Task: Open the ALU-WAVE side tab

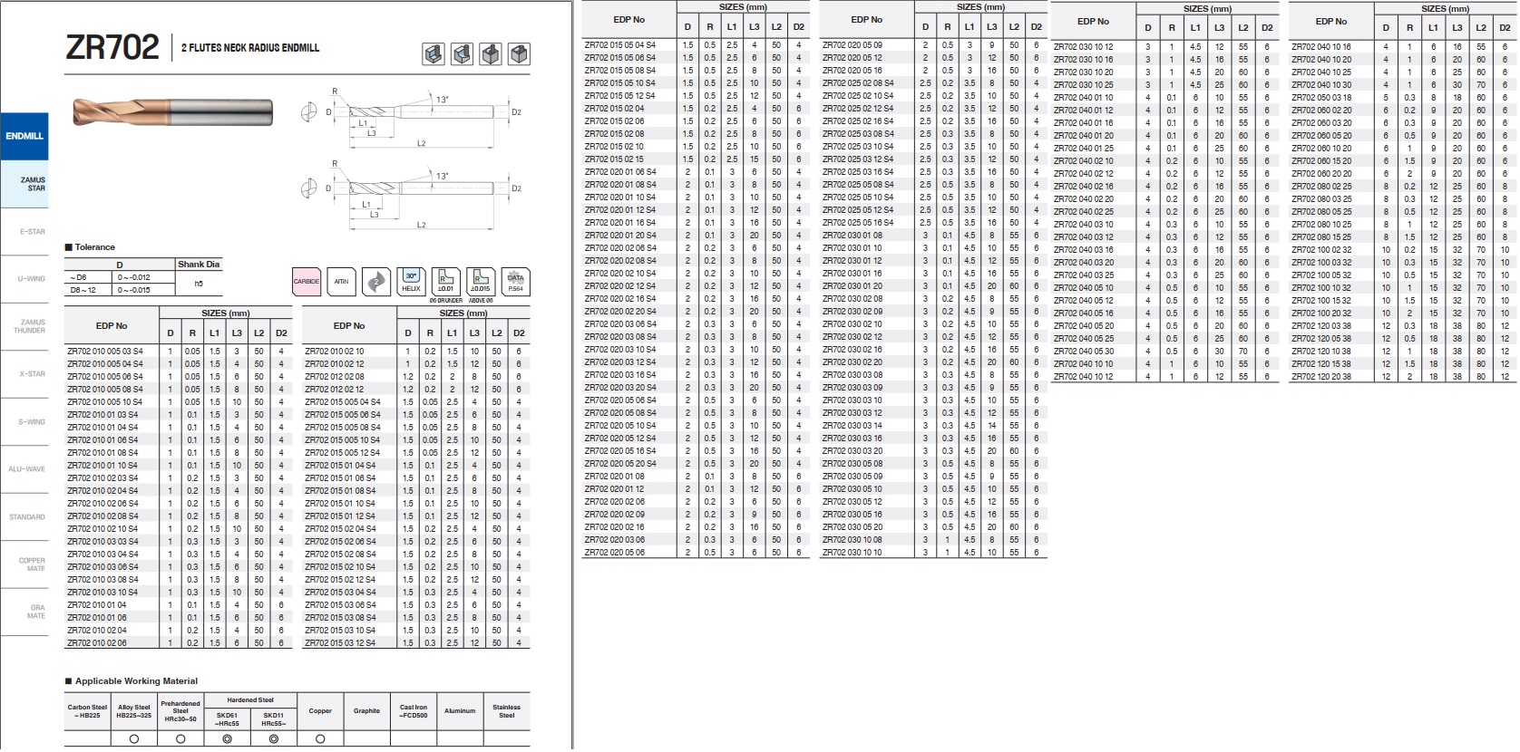Action: tap(24, 469)
